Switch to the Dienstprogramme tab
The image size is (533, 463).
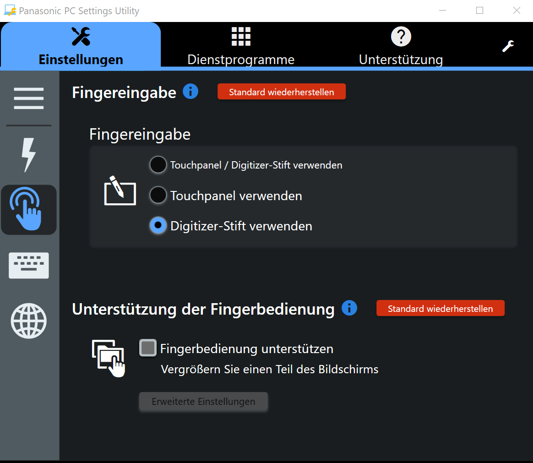(241, 46)
